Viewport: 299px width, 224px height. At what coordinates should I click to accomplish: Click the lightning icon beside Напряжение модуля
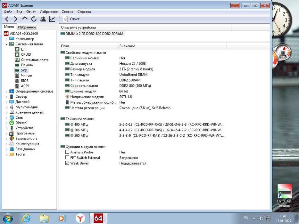(x=67, y=97)
